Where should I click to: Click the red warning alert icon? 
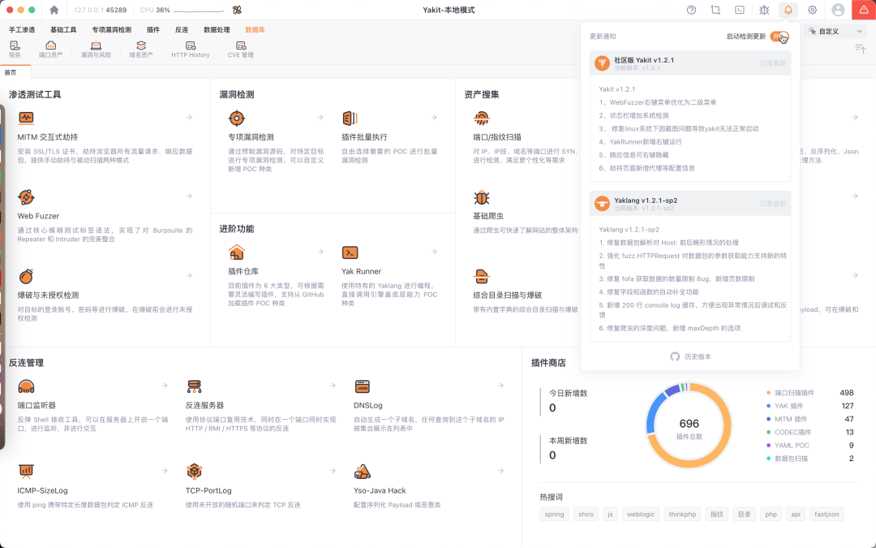tap(864, 10)
